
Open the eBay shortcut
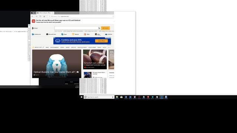click(97, 34)
